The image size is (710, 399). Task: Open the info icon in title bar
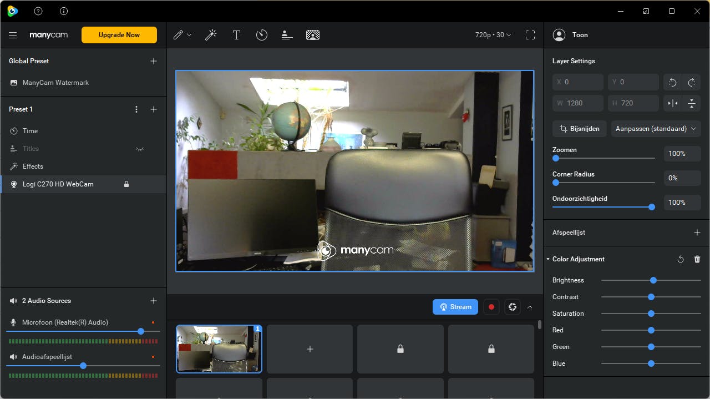tap(64, 11)
